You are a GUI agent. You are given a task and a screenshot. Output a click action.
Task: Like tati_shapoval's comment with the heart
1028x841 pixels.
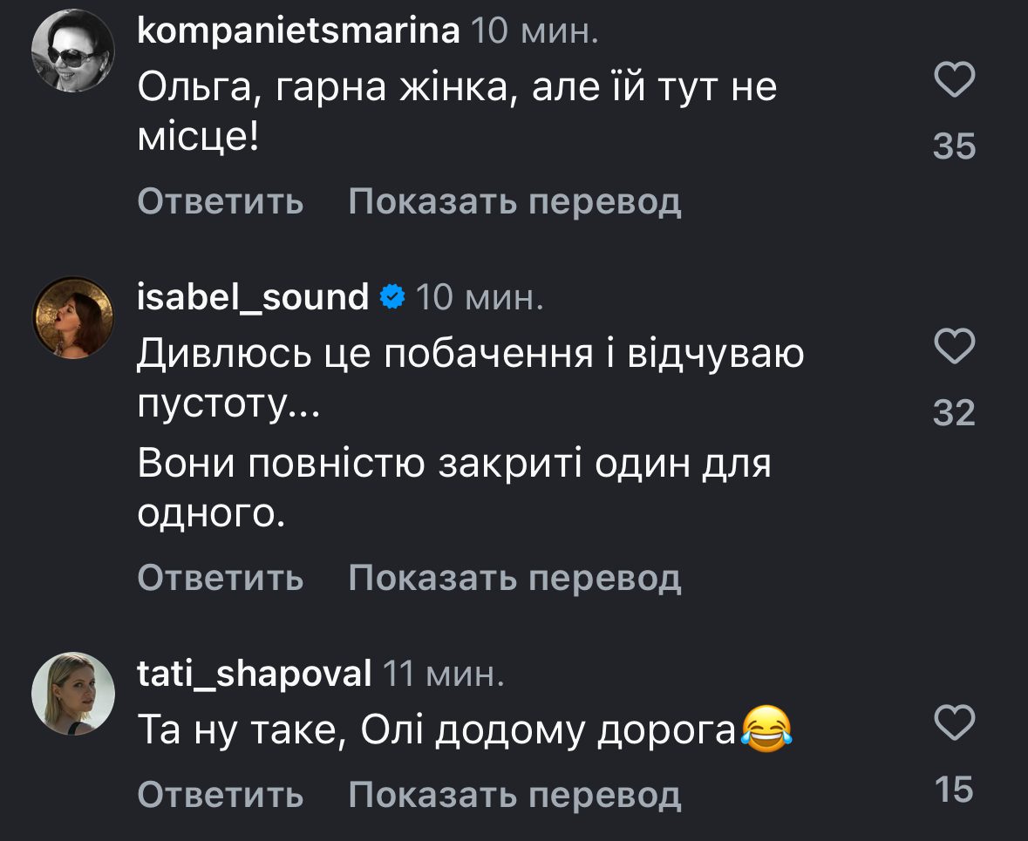coord(954,723)
